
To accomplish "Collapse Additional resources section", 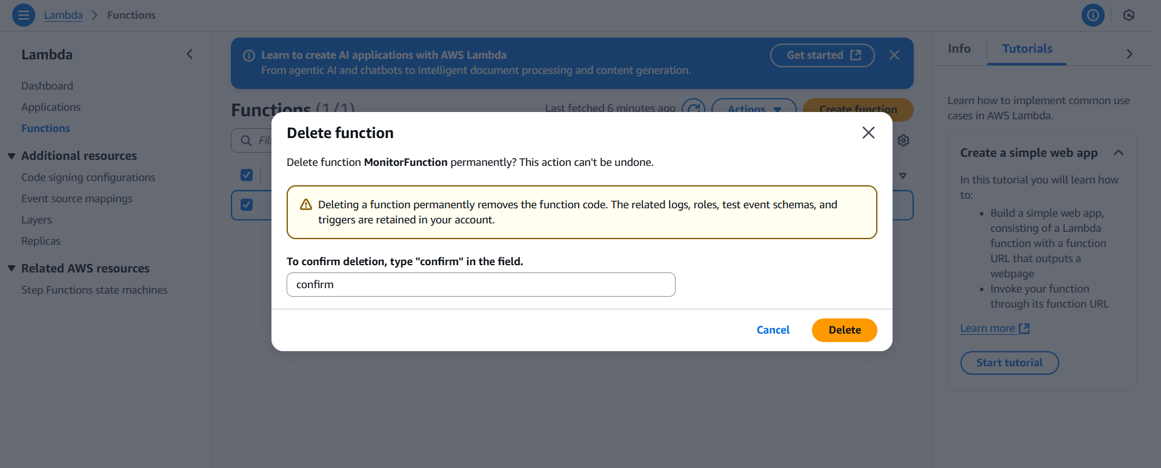I will pos(12,156).
